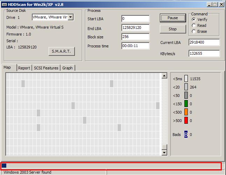The image size is (226, 175).
Task: Click the Process time field
Action: click(135, 46)
